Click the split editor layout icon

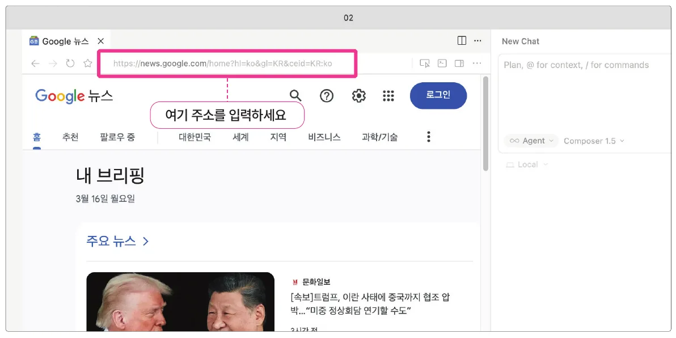click(x=462, y=40)
